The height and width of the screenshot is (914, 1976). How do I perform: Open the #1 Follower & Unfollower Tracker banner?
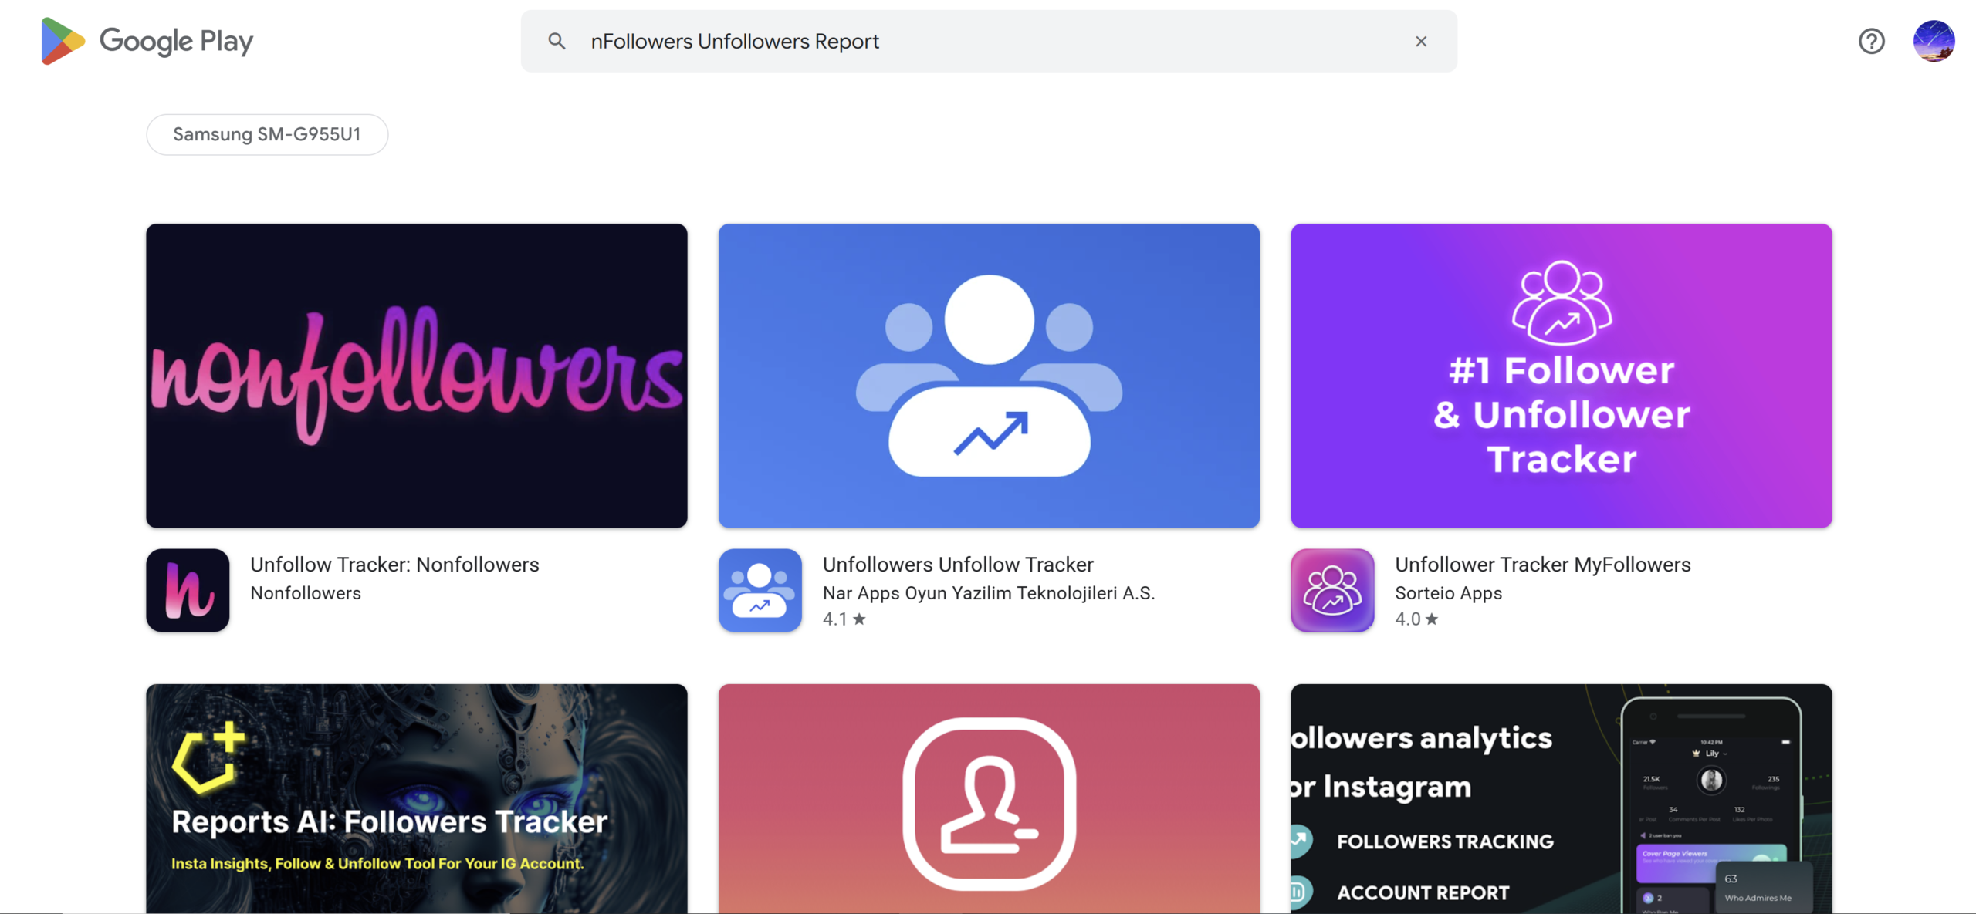(1561, 376)
